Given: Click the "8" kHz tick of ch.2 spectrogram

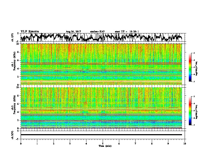Looking at the screenshot, I should coord(18,96).
